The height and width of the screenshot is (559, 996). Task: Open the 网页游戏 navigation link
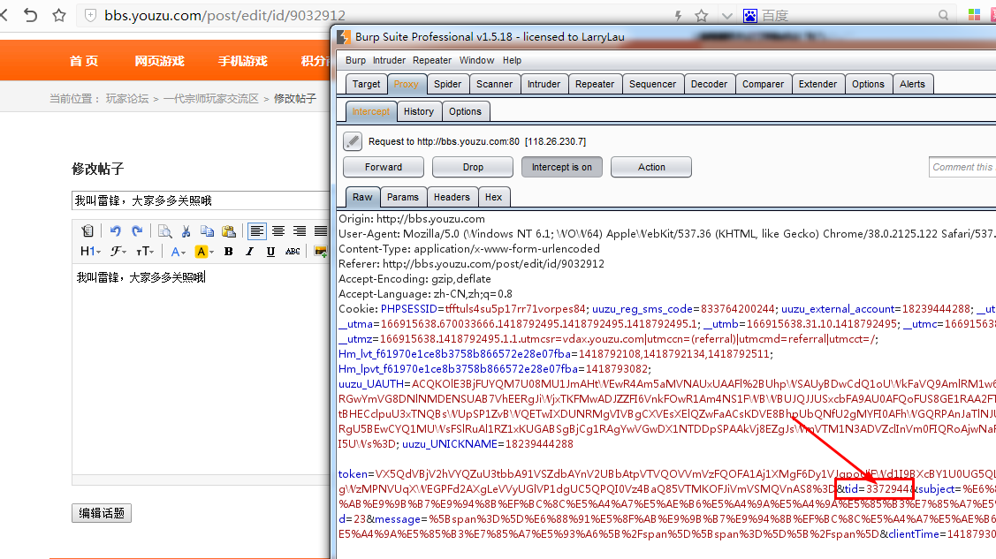point(159,61)
